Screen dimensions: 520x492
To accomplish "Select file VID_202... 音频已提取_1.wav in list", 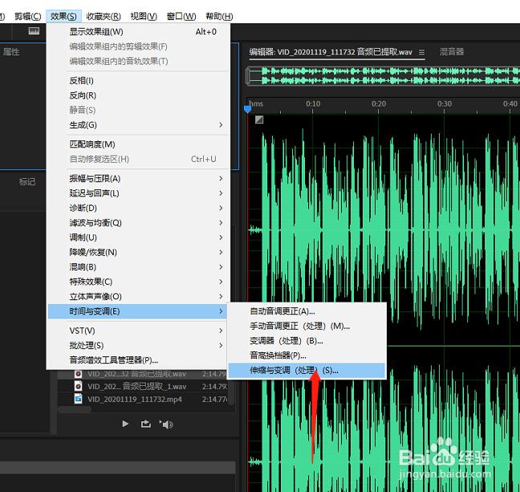I will click(144, 387).
